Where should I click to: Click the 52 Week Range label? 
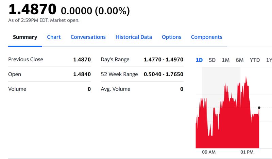click(x=119, y=74)
